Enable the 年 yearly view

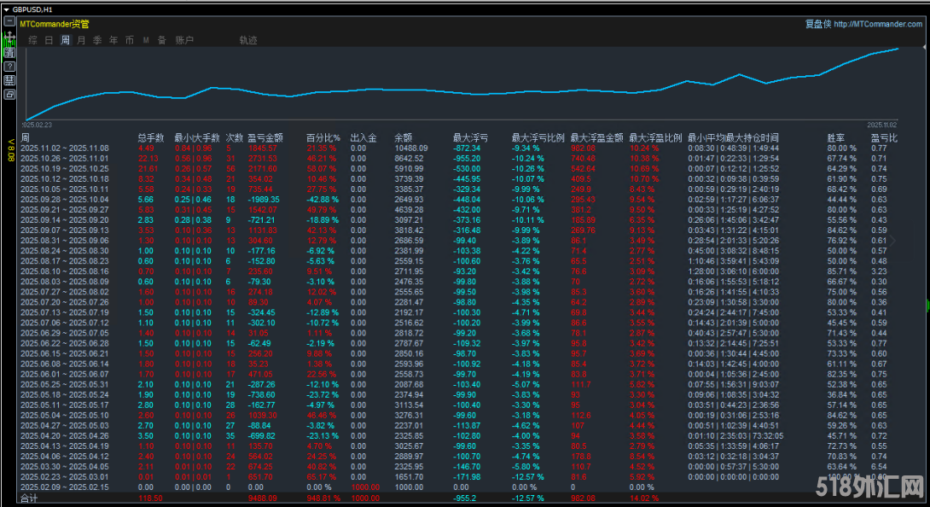tap(112, 40)
